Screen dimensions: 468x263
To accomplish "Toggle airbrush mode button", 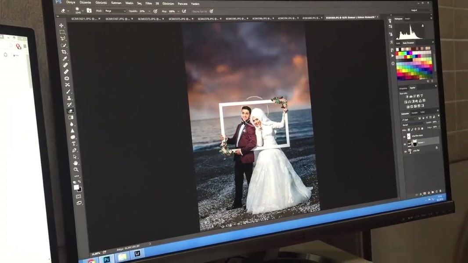I will 184,11.
